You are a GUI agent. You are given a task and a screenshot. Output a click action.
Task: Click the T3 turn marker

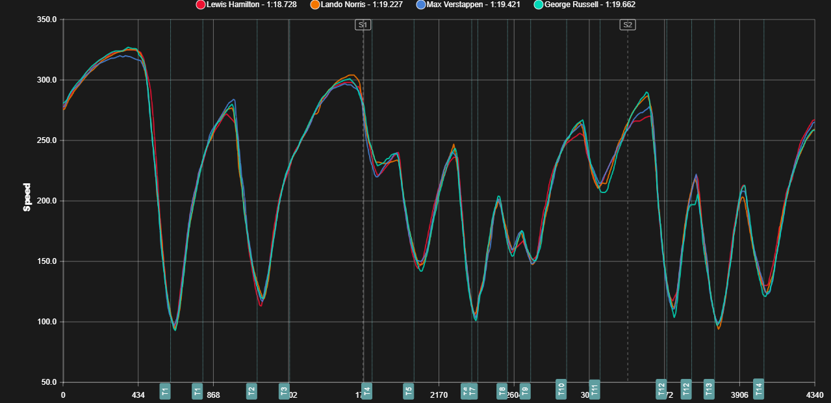(283, 391)
